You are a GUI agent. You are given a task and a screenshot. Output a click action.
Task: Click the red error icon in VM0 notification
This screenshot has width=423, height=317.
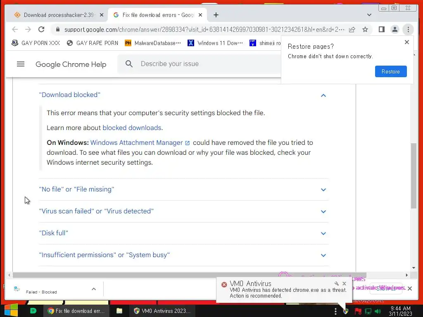pos(224,284)
